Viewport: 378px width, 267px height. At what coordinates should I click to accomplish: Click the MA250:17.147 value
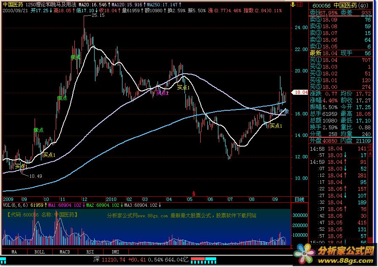[x=163, y=5]
